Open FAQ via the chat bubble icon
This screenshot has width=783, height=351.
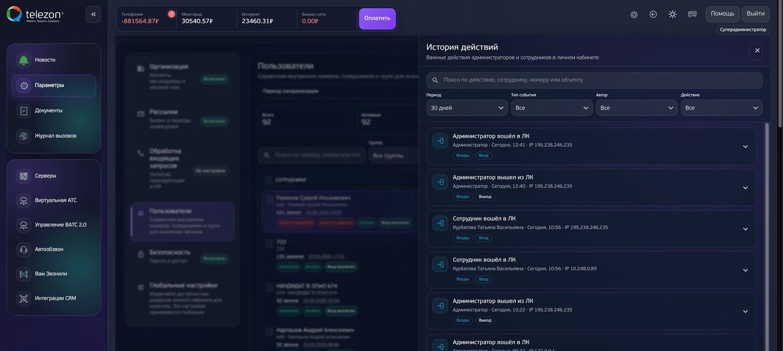point(692,14)
